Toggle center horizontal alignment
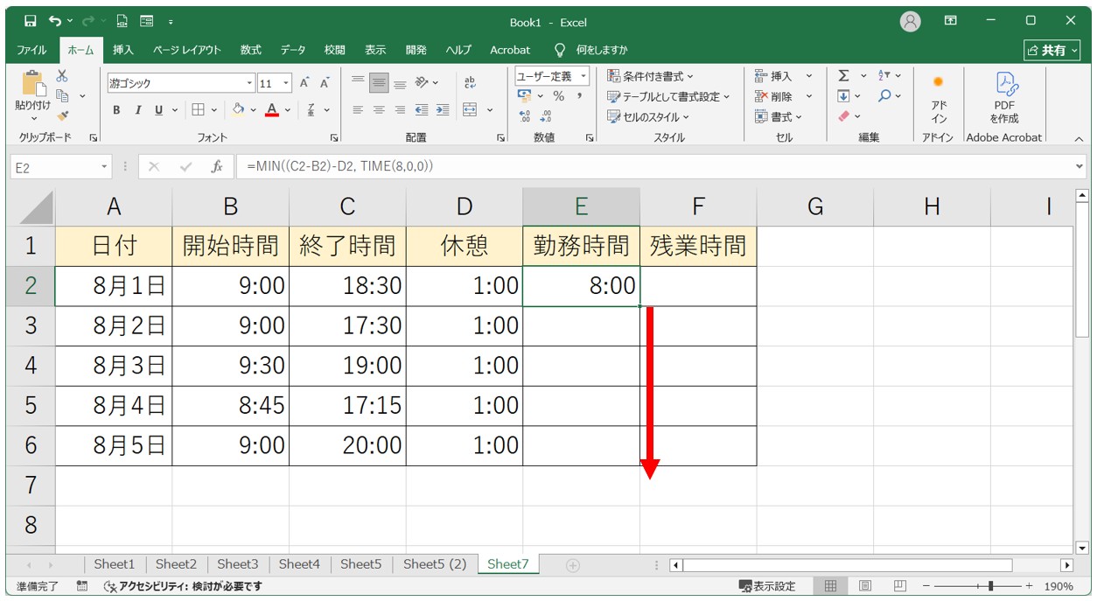 379,110
